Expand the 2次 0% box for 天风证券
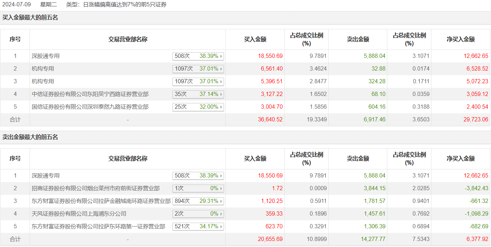Image resolution: width=491 pixels, height=247 pixels. pyautogui.click(x=198, y=214)
